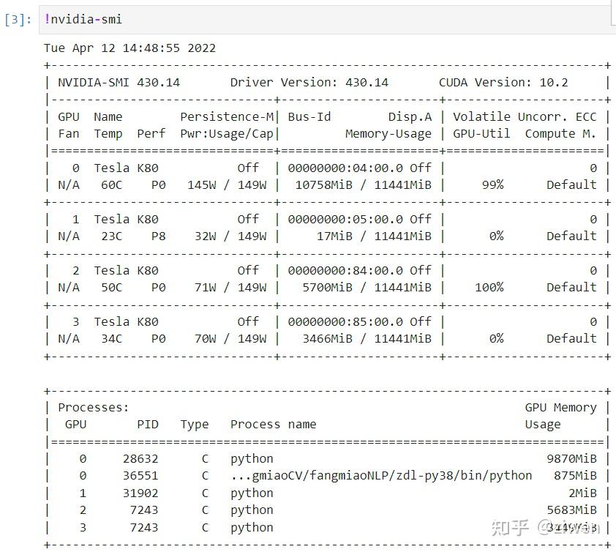Viewport: 616px width, 552px height.
Task: Click the Process name column header
Action: (274, 425)
